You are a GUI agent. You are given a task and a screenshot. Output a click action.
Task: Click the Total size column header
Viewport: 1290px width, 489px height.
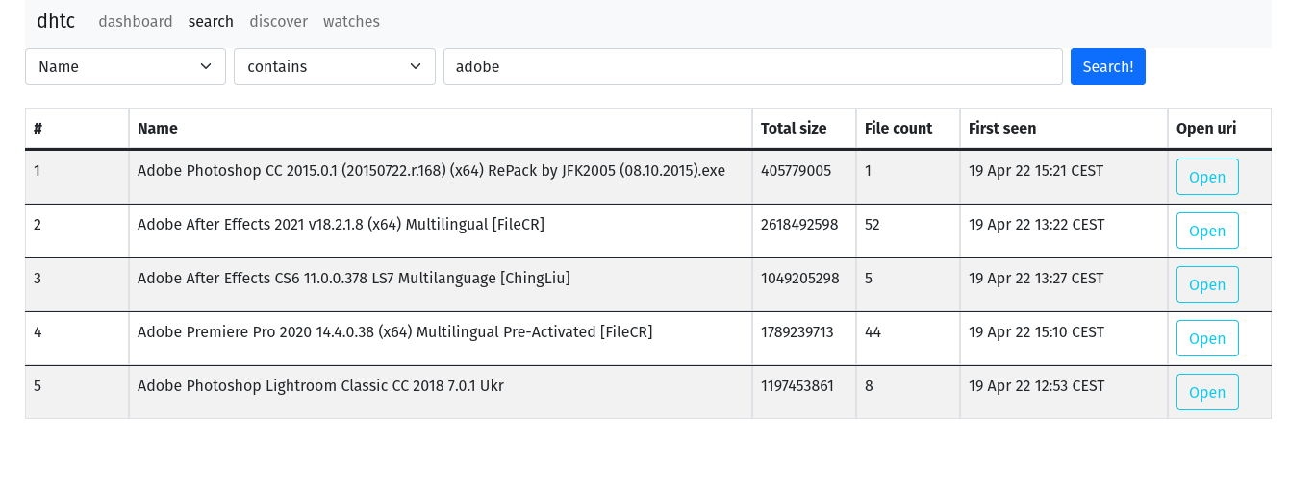click(793, 128)
